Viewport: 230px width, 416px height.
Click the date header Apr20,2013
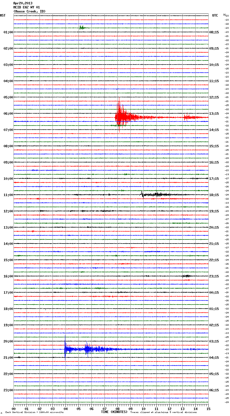tap(23, 3)
